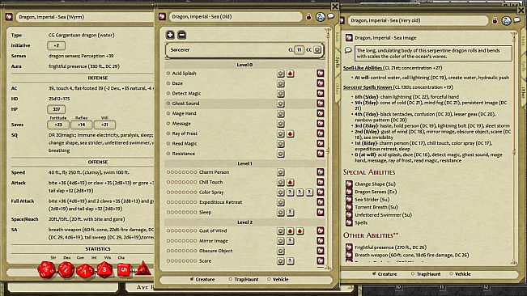Click the Expeditious Retreat cast button
The image size is (527, 296).
pos(281,202)
